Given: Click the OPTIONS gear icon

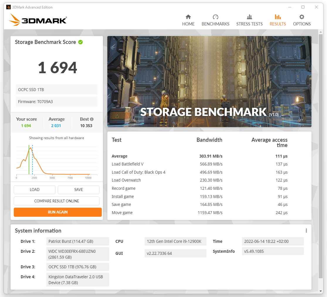Looking at the screenshot, I should pyautogui.click(x=302, y=17).
